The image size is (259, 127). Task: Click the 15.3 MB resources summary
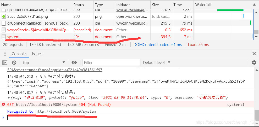point(83,45)
